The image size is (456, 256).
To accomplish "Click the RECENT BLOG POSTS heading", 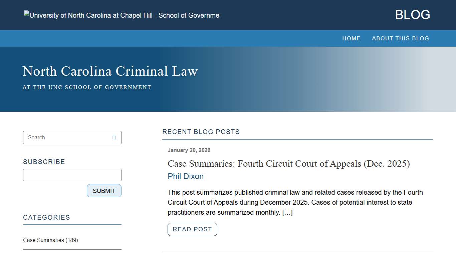I will click(201, 132).
